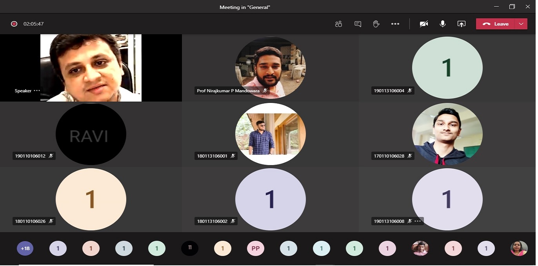
Task: Open the meeting chat conversation
Action: (x=358, y=24)
